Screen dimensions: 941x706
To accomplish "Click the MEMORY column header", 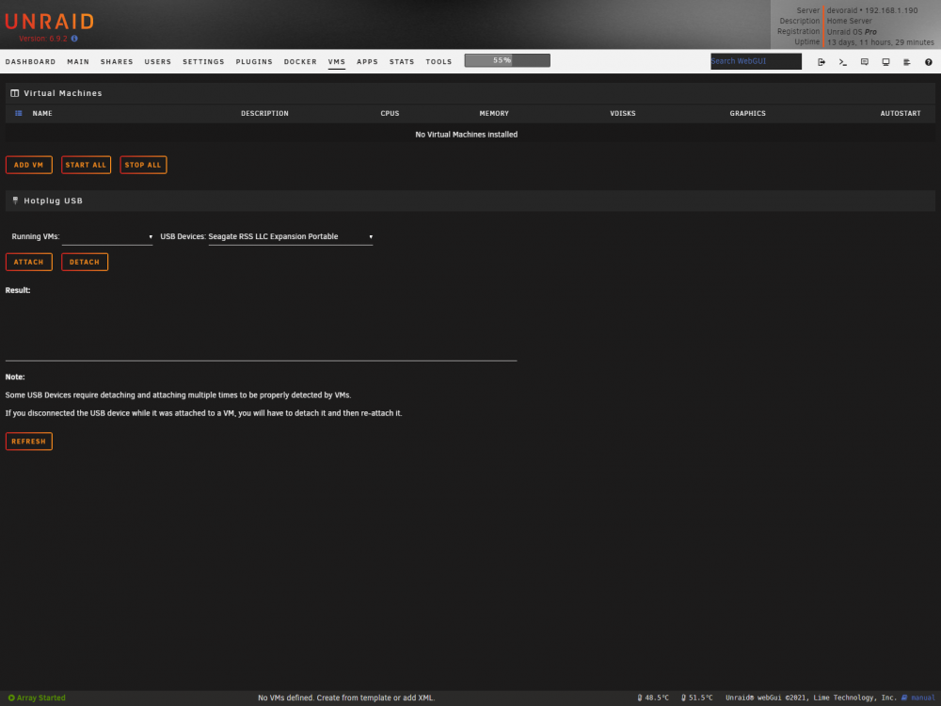I will 494,113.
